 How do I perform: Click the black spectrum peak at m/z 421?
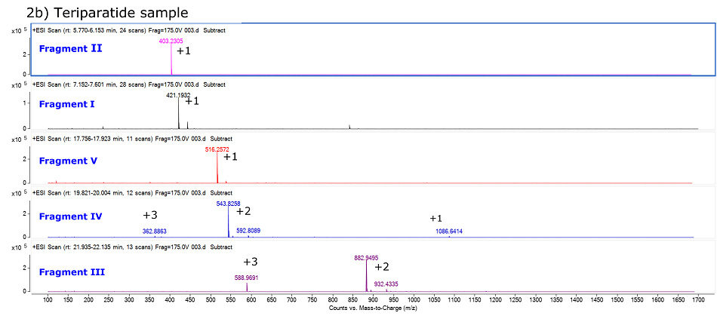[178, 113]
